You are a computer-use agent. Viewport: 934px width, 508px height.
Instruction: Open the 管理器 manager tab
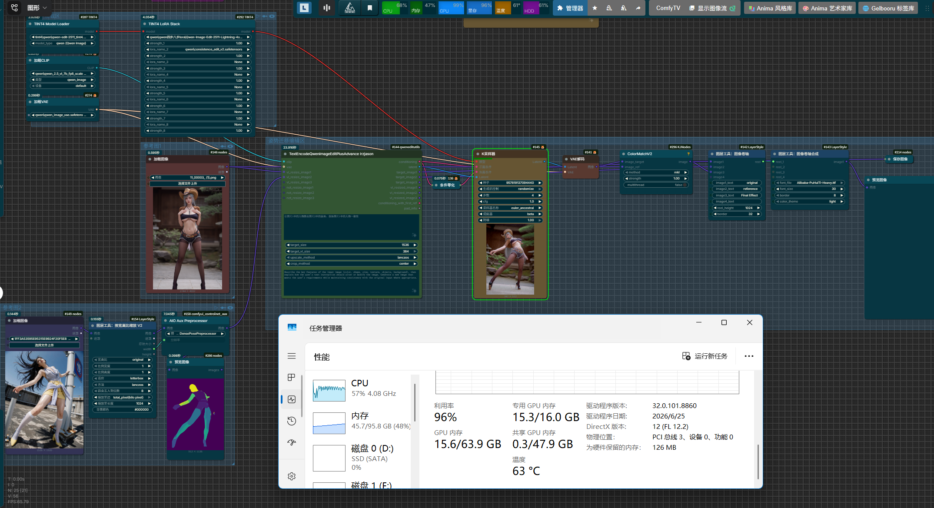pos(570,8)
